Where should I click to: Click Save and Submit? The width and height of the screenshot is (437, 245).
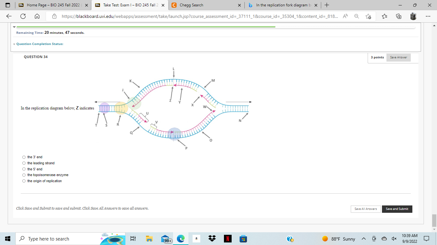point(397,209)
